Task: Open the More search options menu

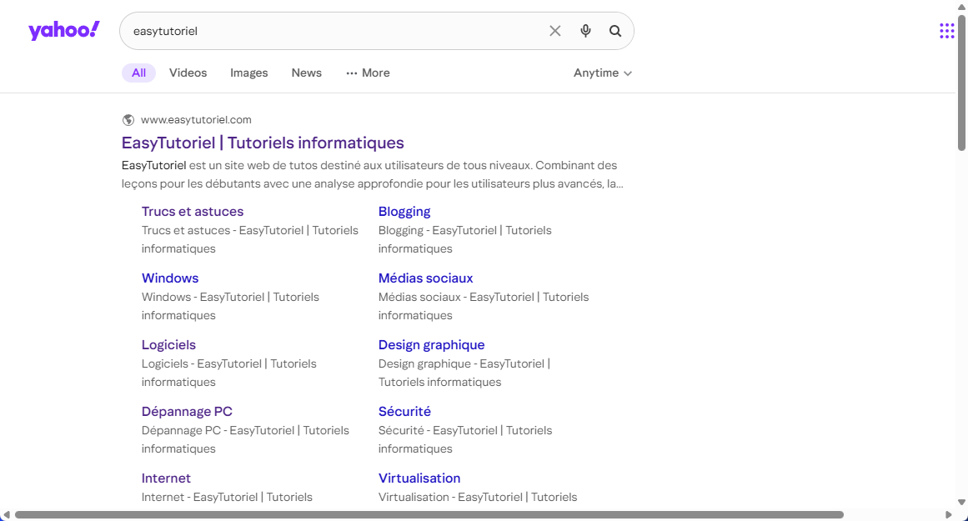Action: pos(368,73)
